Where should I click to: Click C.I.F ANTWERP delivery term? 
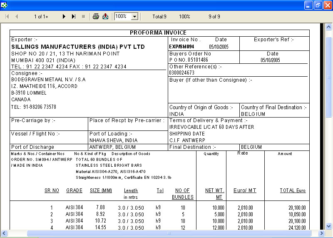point(187,140)
